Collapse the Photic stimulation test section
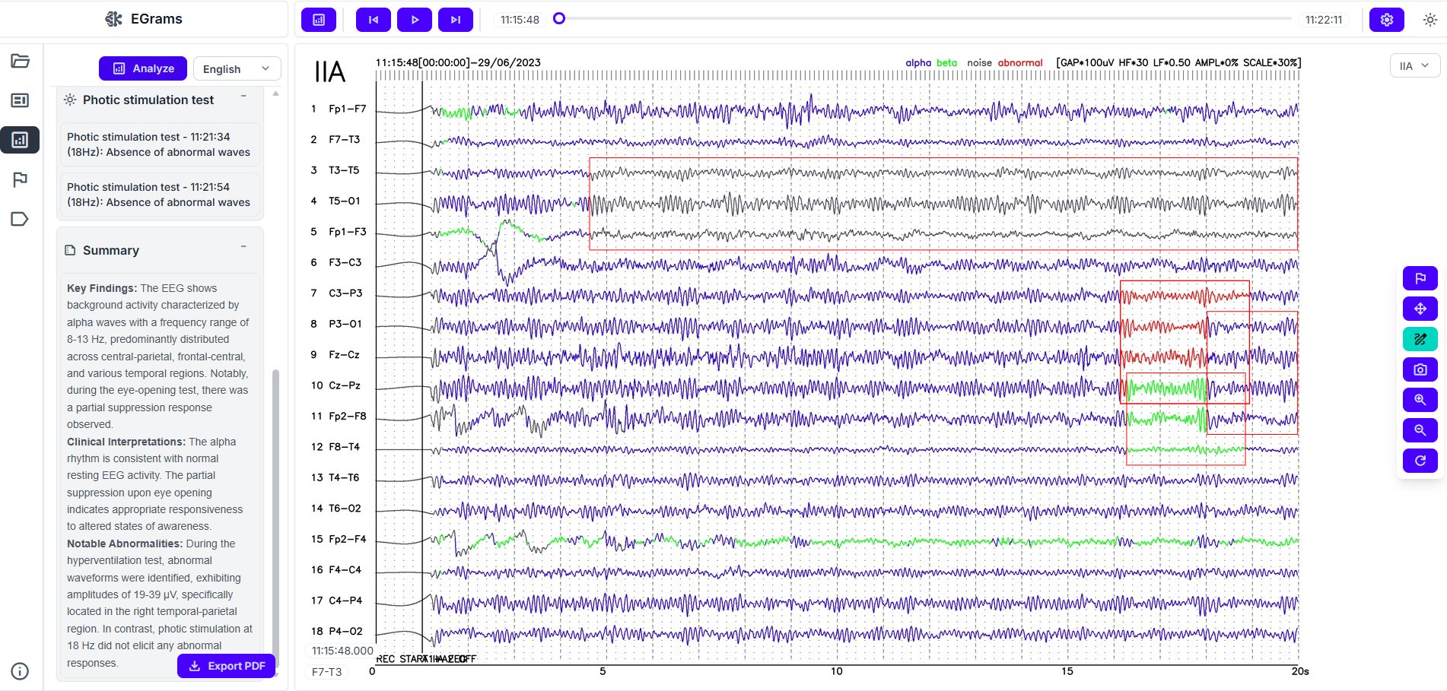The width and height of the screenshot is (1447, 691). [243, 97]
